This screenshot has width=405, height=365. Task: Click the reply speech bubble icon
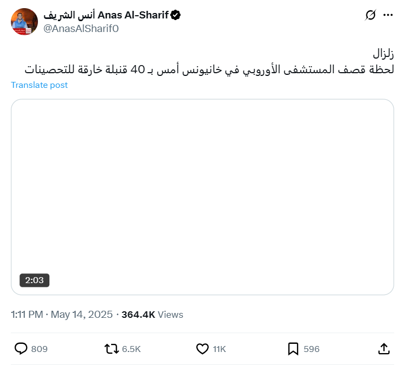[x=21, y=349]
